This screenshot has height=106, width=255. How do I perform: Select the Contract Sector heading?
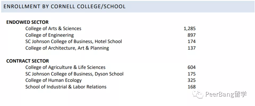click(28, 61)
